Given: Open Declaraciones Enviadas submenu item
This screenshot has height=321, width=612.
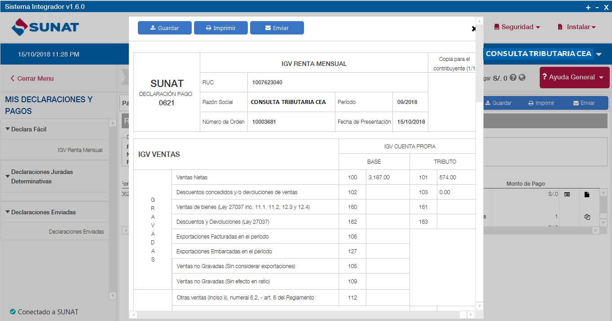Looking at the screenshot, I should point(76,232).
